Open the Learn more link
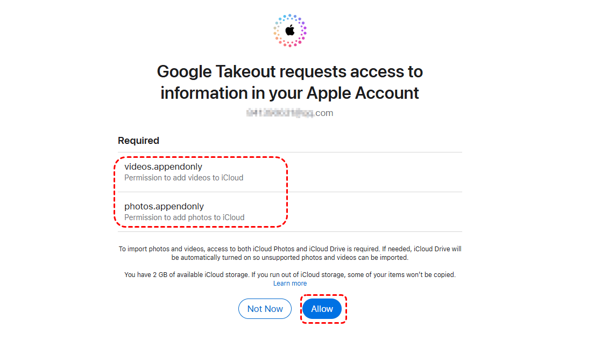Image resolution: width=594 pixels, height=342 pixels. click(290, 283)
